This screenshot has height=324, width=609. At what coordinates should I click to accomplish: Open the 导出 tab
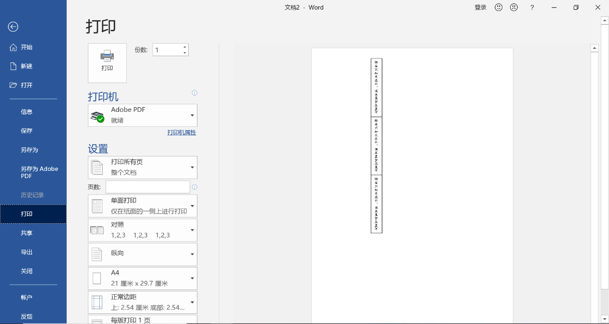[x=33, y=252]
